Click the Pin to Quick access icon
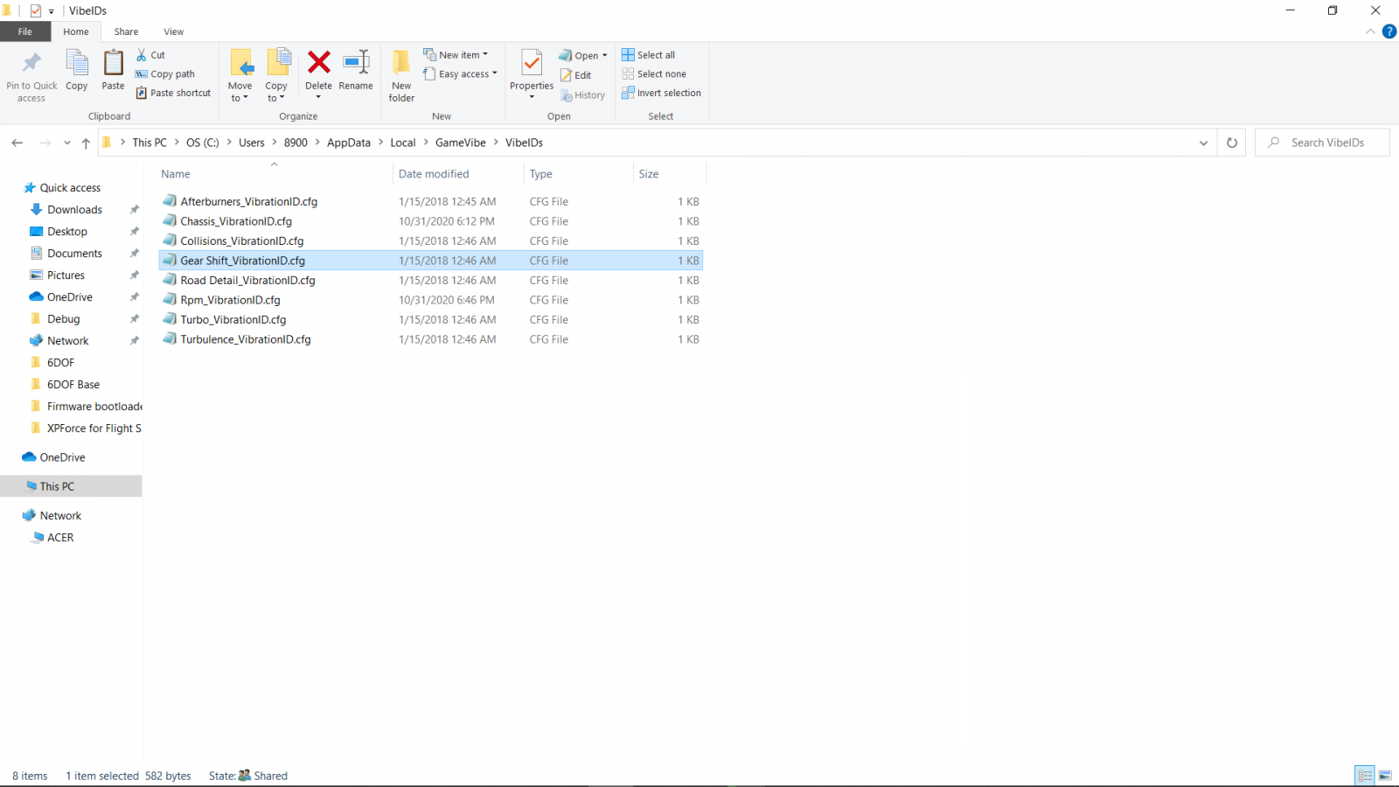 31,63
